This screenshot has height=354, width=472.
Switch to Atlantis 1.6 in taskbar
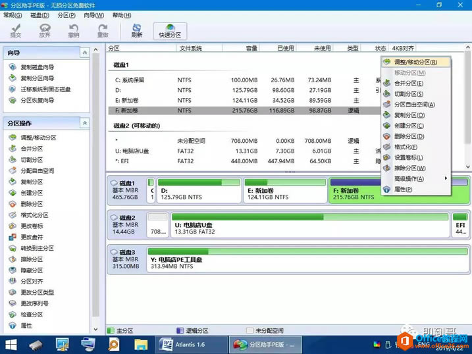click(x=192, y=345)
